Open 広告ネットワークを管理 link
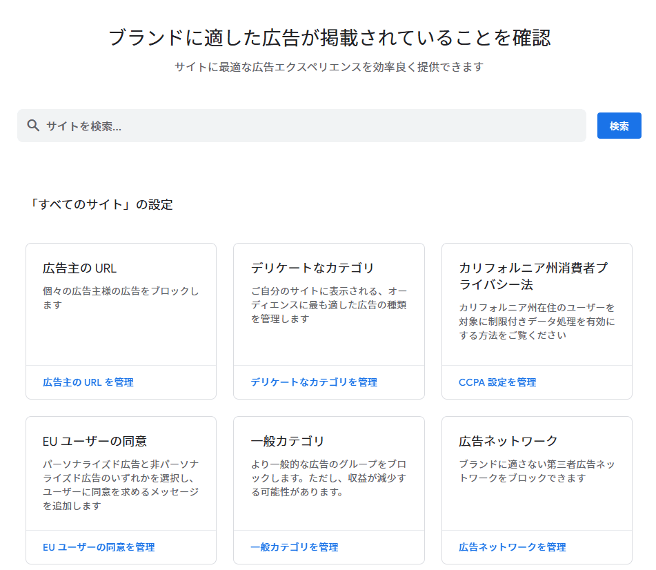656x570 pixels. click(513, 547)
